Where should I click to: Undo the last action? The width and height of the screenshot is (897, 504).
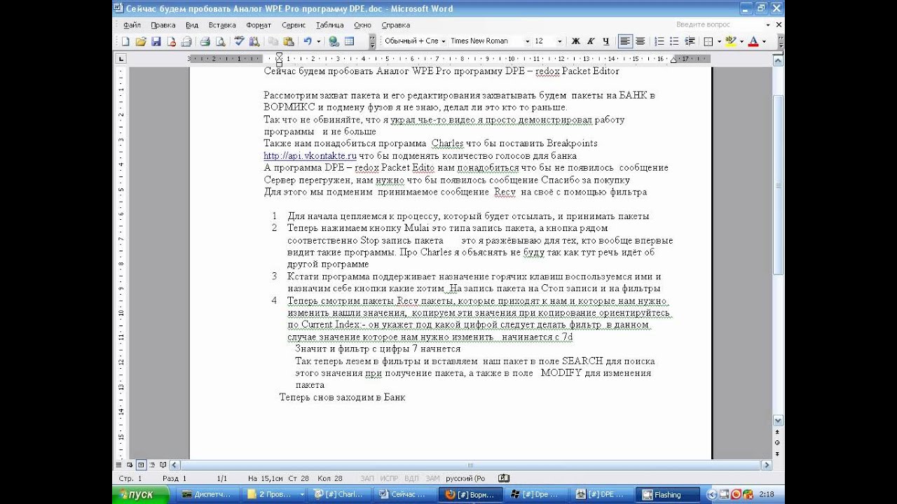click(x=308, y=41)
